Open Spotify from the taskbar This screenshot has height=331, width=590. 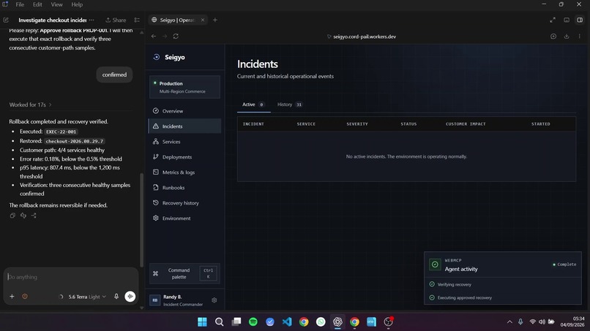tap(253, 322)
